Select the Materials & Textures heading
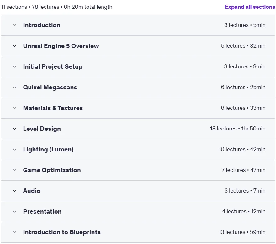 53,108
